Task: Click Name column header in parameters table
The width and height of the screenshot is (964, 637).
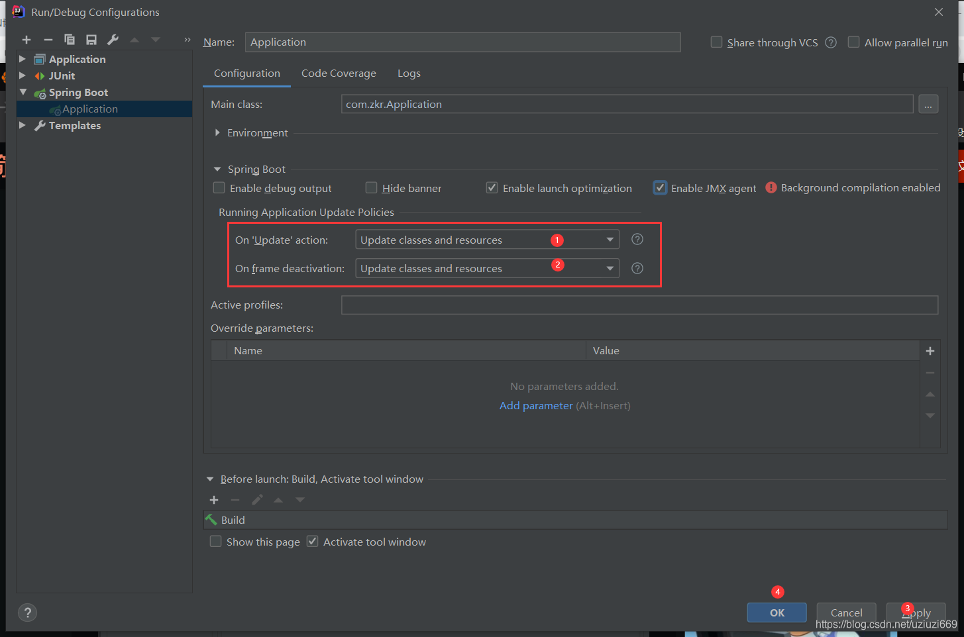Action: pyautogui.click(x=406, y=350)
